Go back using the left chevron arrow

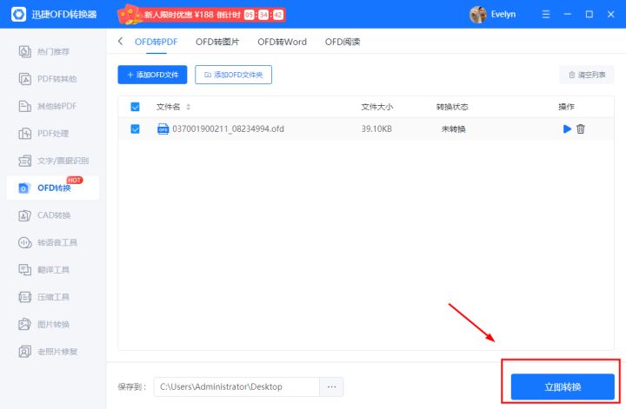tap(120, 41)
